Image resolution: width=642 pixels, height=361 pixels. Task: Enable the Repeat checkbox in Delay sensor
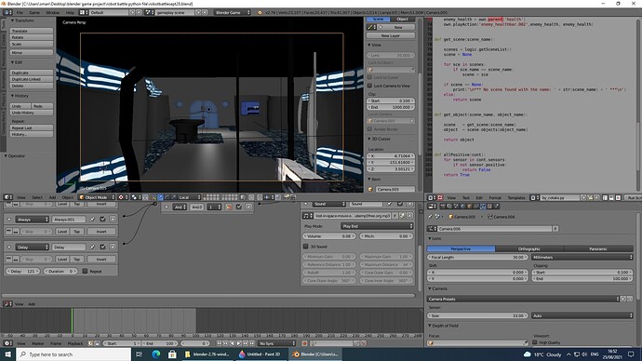(x=85, y=271)
